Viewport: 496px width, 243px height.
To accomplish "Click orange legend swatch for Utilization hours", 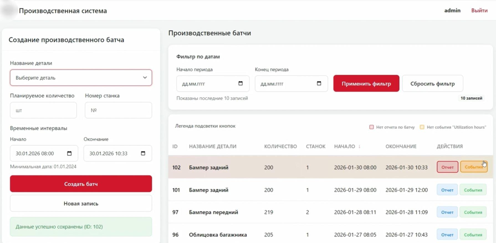I will (422, 127).
